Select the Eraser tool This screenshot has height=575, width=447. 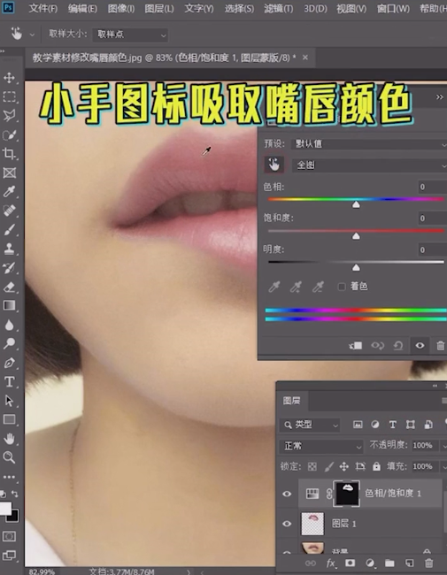pyautogui.click(x=9, y=287)
